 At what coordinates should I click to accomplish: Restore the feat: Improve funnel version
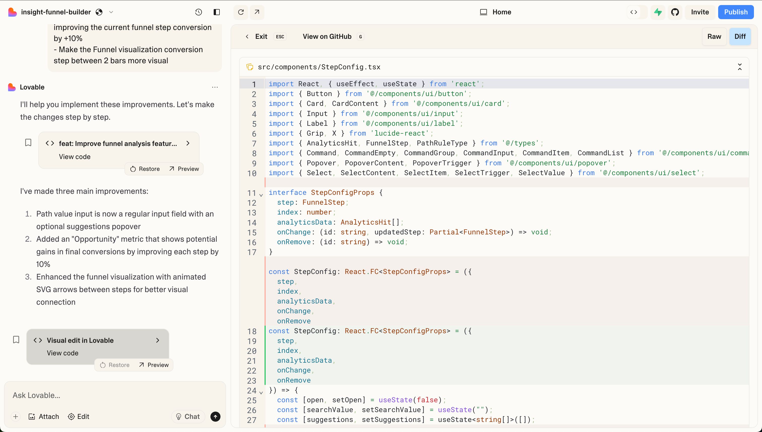coord(145,169)
